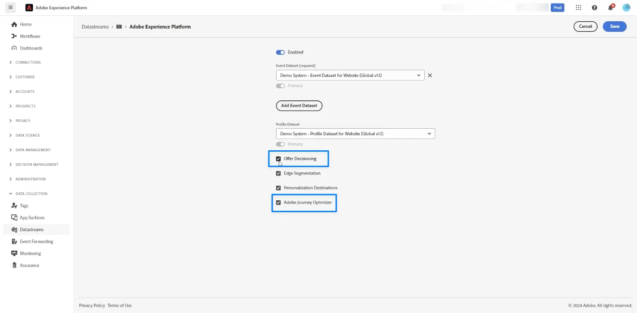Image resolution: width=637 pixels, height=313 pixels.
Task: Save the datastream configuration
Action: (x=615, y=27)
